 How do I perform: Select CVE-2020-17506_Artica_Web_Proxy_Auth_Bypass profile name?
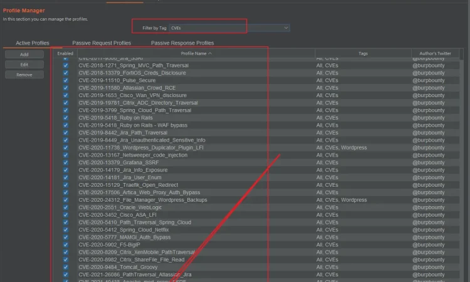point(139,192)
